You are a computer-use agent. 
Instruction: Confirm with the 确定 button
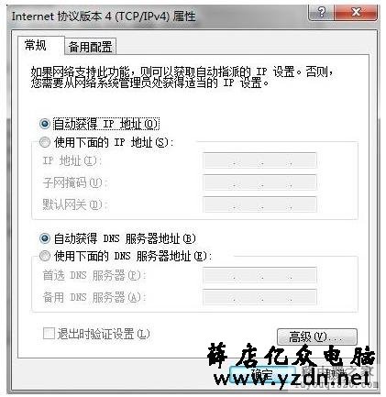tap(262, 374)
